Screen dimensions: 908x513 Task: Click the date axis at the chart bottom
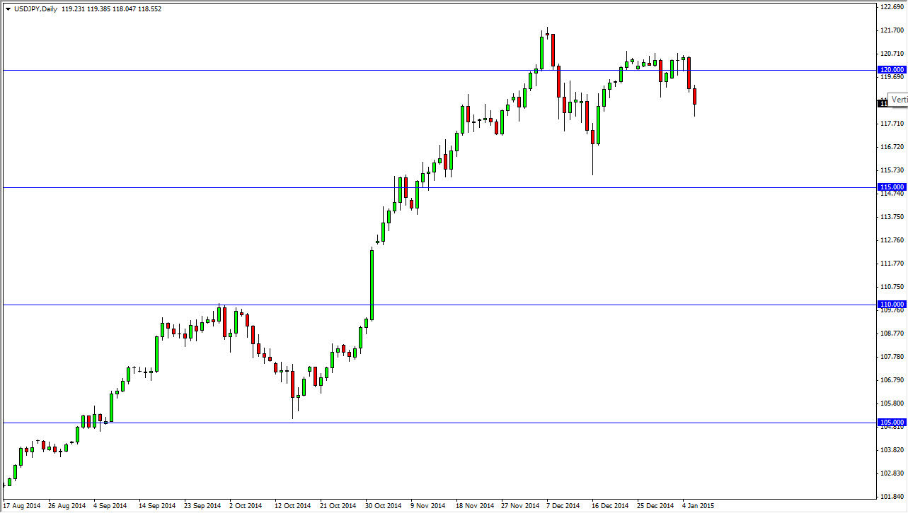453,506
